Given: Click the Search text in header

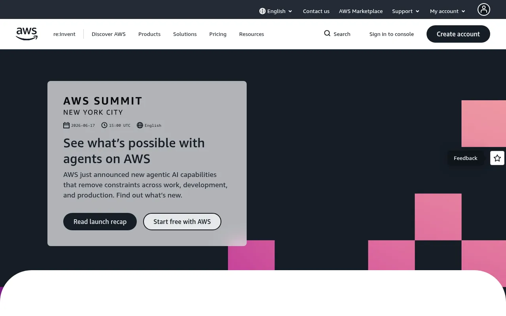Looking at the screenshot, I should (342, 34).
